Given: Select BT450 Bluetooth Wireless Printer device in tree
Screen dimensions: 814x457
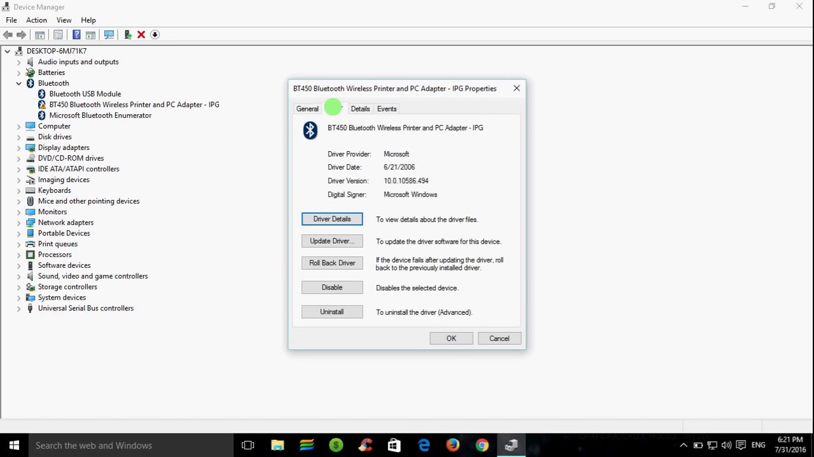Looking at the screenshot, I should click(134, 105).
